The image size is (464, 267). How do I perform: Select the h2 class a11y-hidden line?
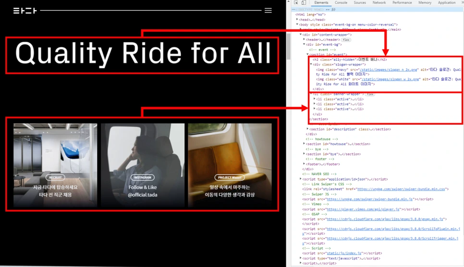pyautogui.click(x=350, y=60)
